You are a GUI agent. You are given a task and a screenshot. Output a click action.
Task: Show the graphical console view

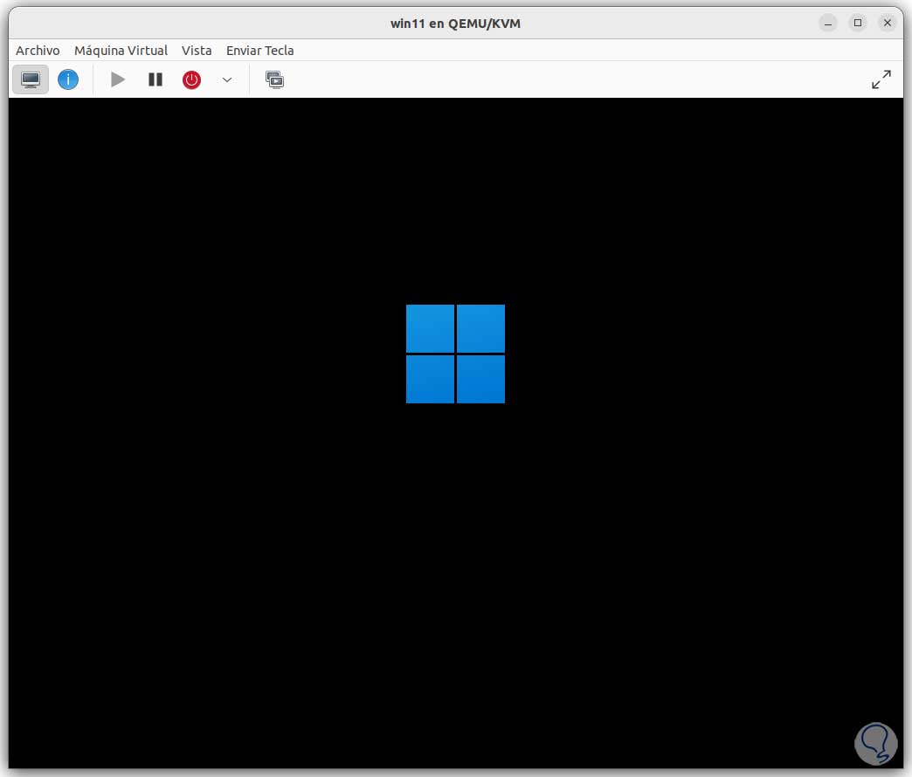31,79
